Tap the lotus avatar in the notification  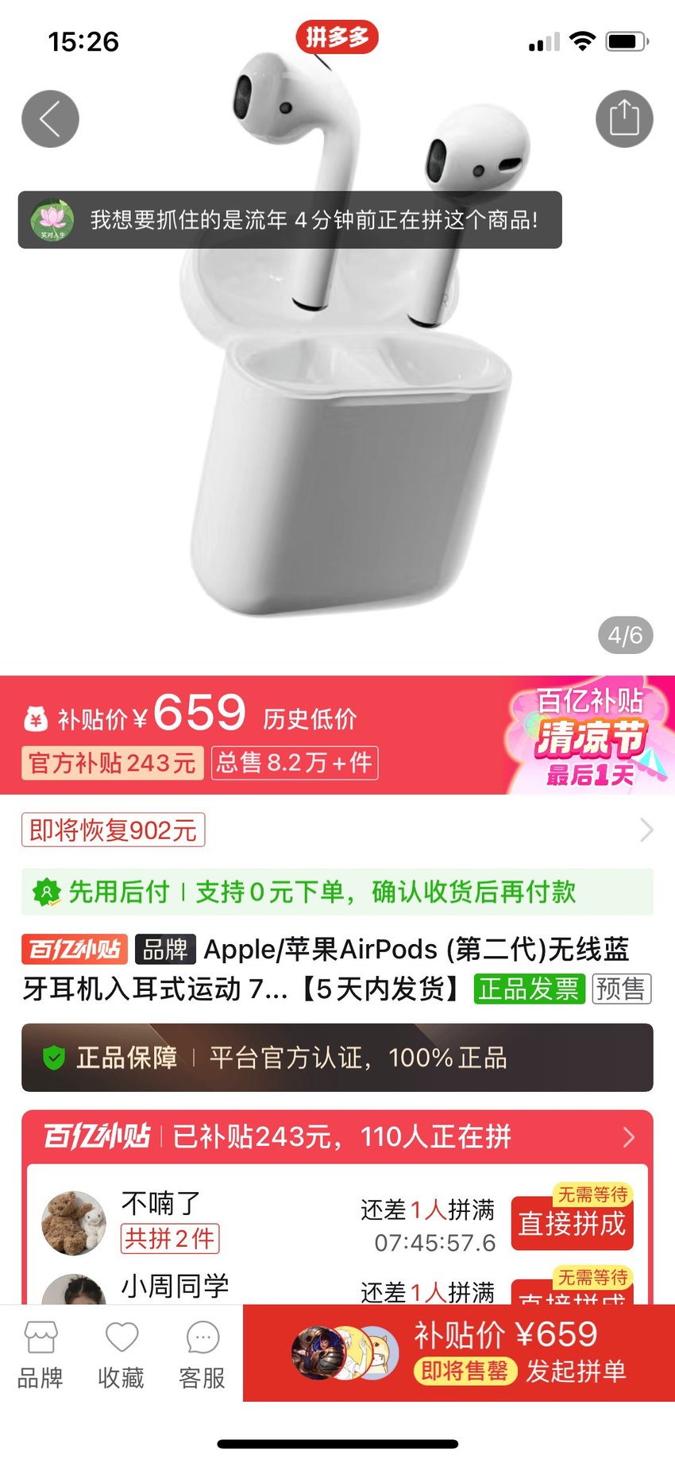(x=52, y=220)
